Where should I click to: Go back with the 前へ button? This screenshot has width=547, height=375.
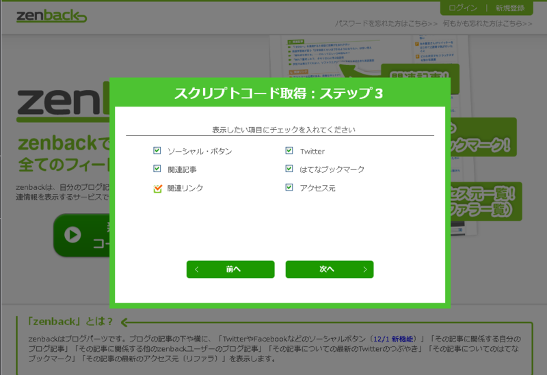(x=230, y=269)
